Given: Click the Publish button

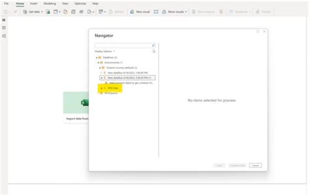Looking at the screenshot, I should point(263,12).
